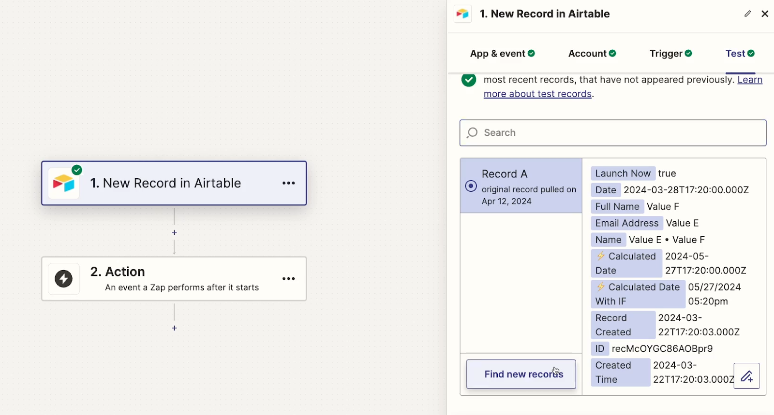Select the 1. New Record in Airtable step

[x=174, y=183]
